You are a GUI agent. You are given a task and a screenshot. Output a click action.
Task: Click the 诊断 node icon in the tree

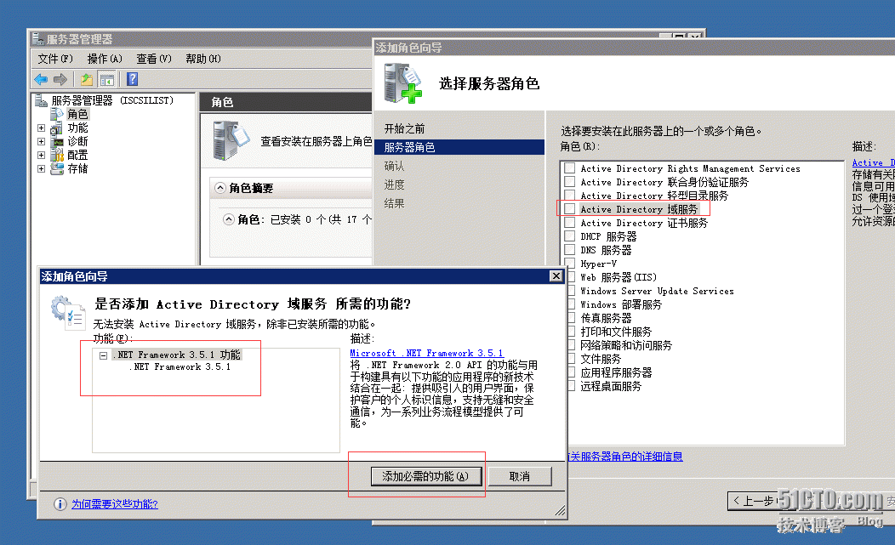(x=57, y=141)
